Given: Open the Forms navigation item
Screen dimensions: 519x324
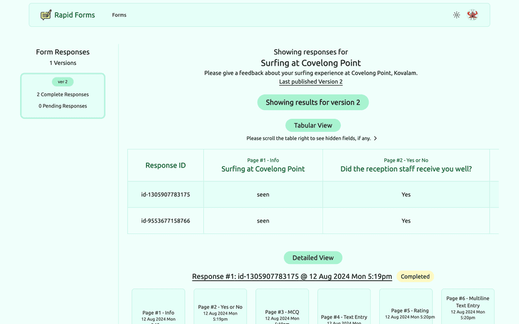Looking at the screenshot, I should click(119, 15).
